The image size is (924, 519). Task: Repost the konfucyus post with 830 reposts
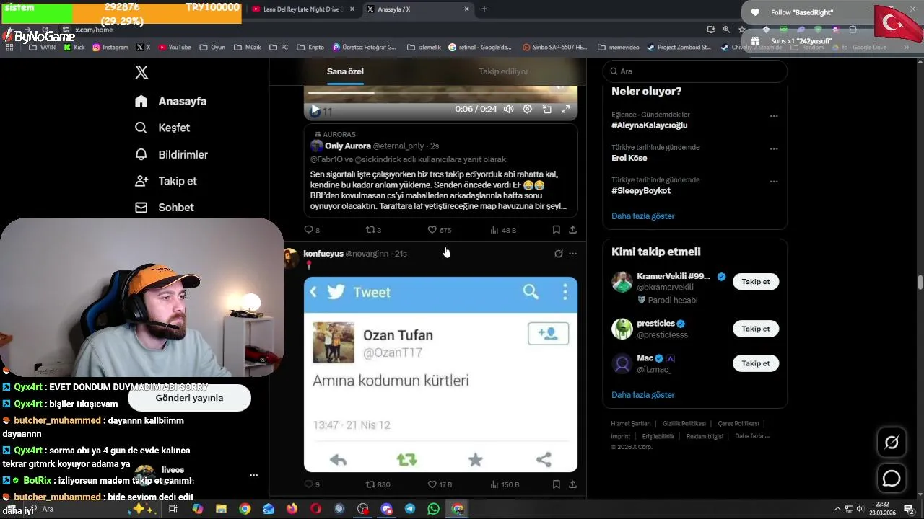point(378,484)
